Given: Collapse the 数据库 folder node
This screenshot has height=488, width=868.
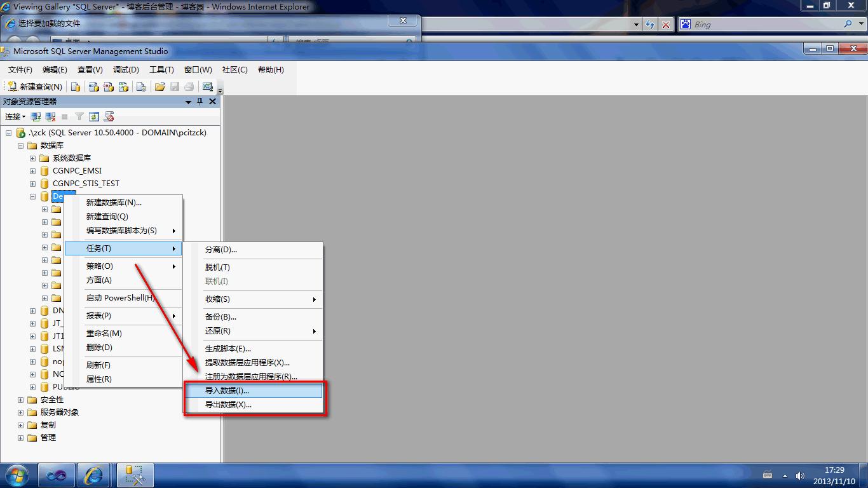Looking at the screenshot, I should pyautogui.click(x=20, y=146).
